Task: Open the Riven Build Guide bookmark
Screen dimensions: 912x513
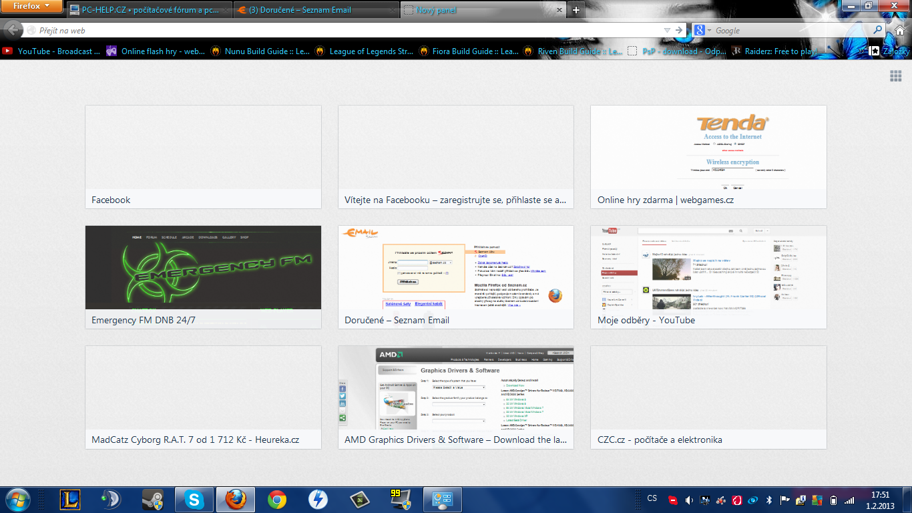Action: pos(573,51)
